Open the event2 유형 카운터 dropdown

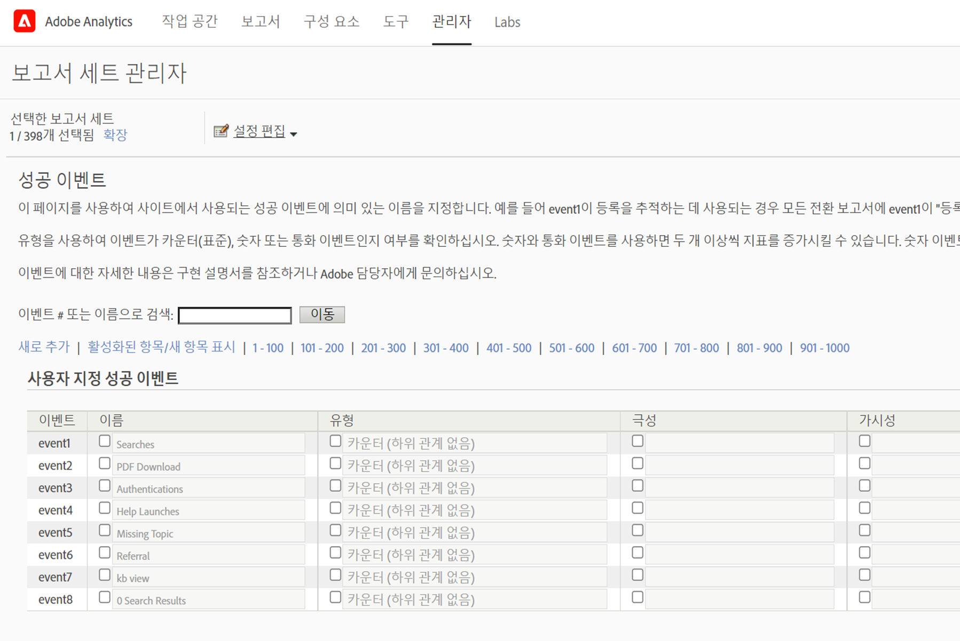pyautogui.click(x=475, y=466)
